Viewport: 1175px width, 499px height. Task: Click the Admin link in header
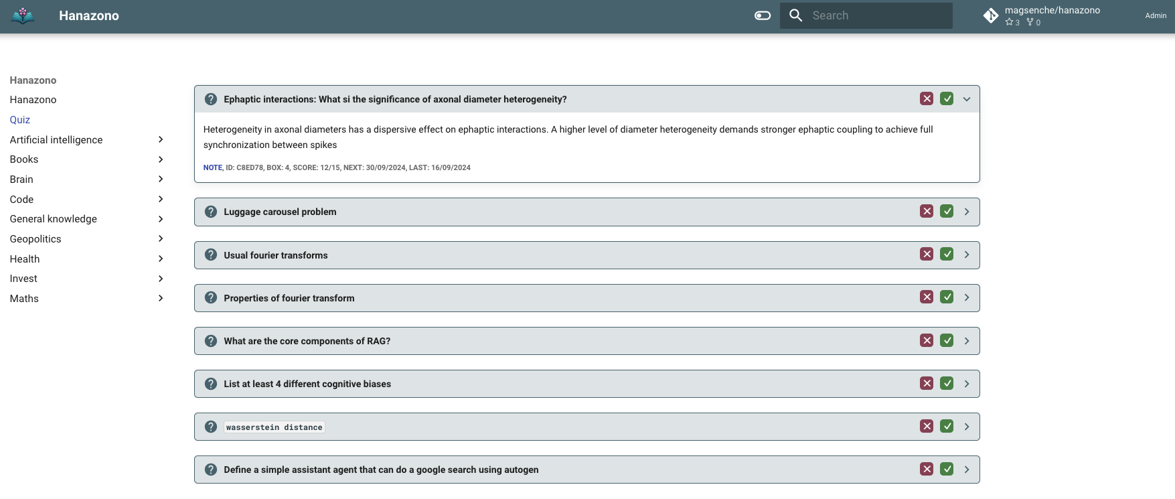click(x=1155, y=15)
